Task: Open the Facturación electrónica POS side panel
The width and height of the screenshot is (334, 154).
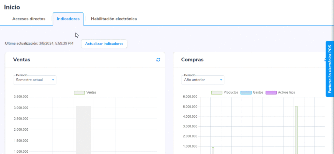Action: (x=330, y=69)
